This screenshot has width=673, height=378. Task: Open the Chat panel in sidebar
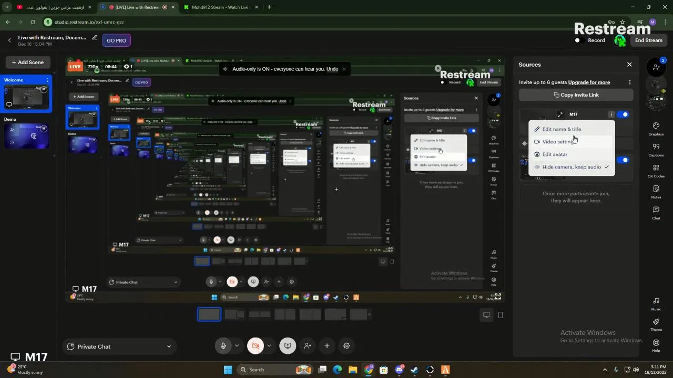click(656, 213)
